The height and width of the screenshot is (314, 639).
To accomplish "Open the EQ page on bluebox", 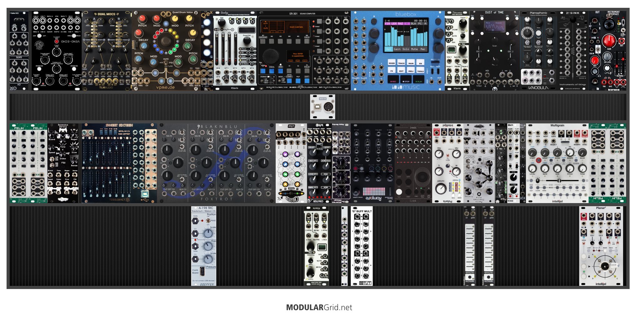I will (421, 63).
